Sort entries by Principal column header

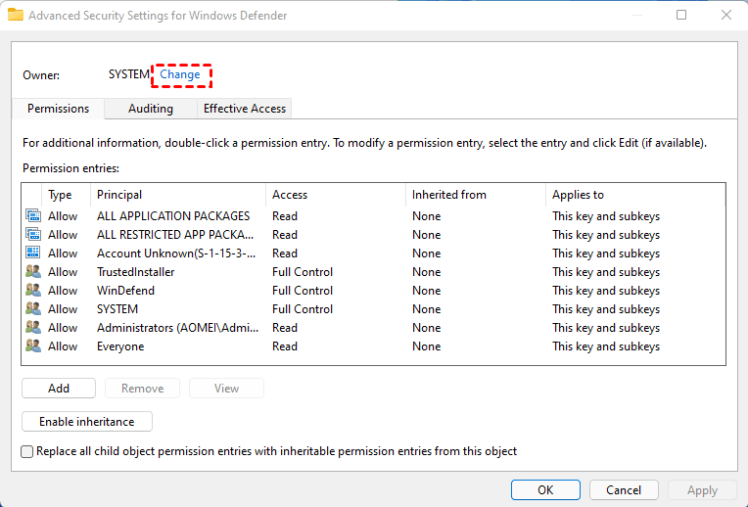(119, 195)
